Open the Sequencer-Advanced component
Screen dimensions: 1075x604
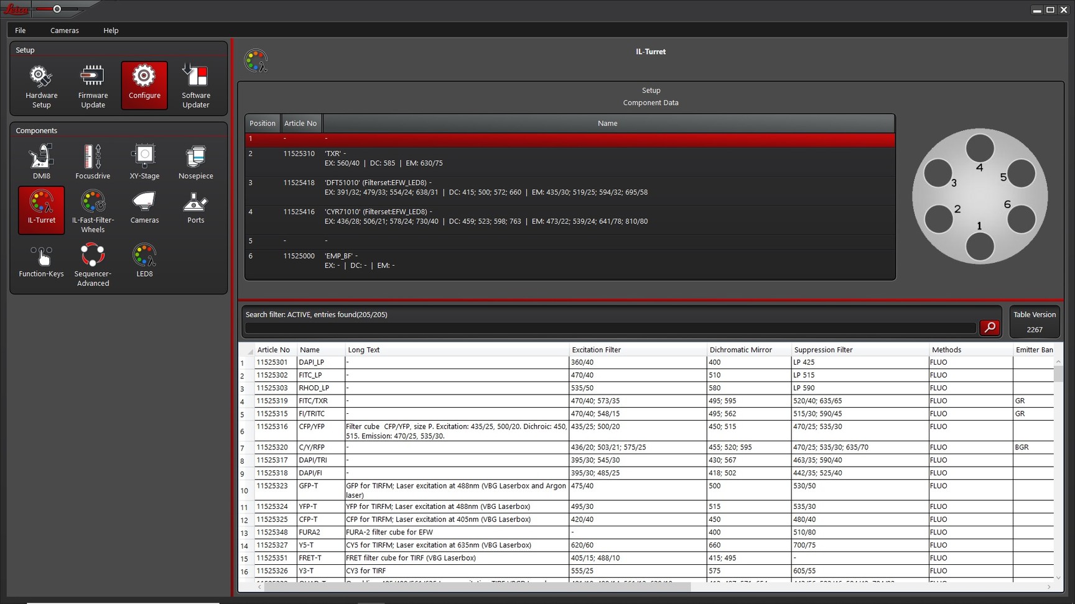(x=93, y=264)
